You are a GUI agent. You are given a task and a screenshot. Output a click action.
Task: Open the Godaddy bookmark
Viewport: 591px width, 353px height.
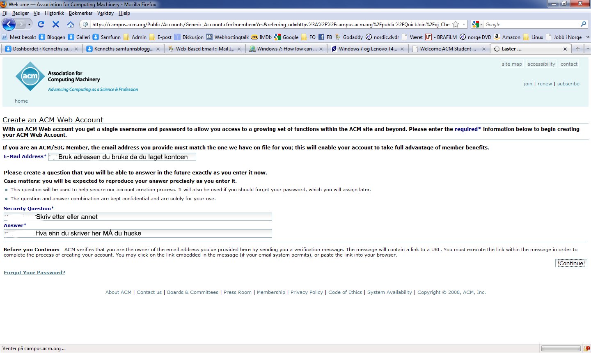pyautogui.click(x=349, y=37)
